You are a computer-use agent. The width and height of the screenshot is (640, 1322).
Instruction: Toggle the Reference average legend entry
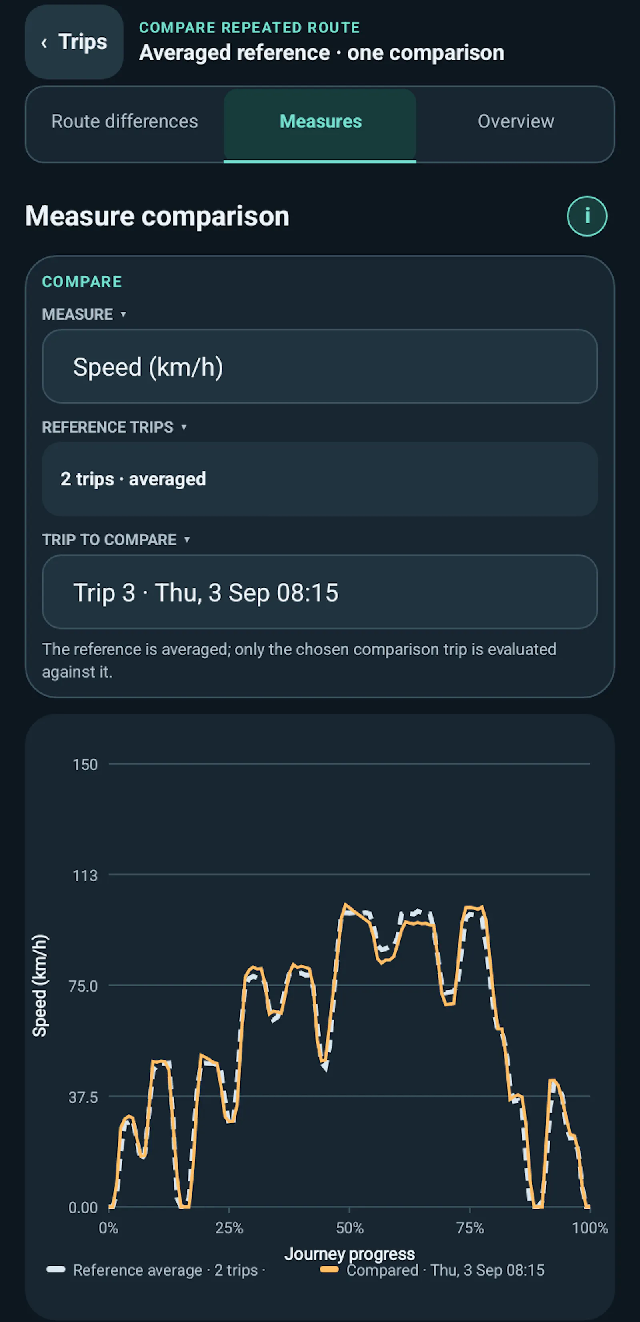[x=156, y=1270]
